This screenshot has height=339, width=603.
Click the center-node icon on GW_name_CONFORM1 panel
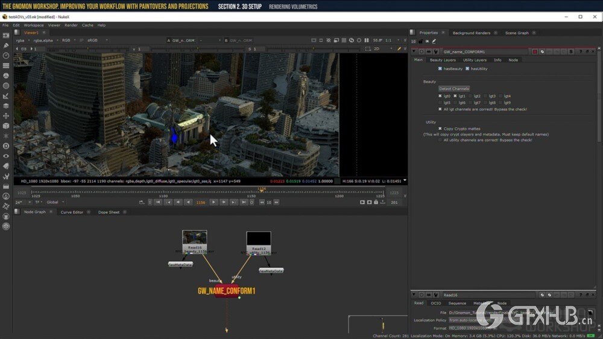tap(421, 51)
